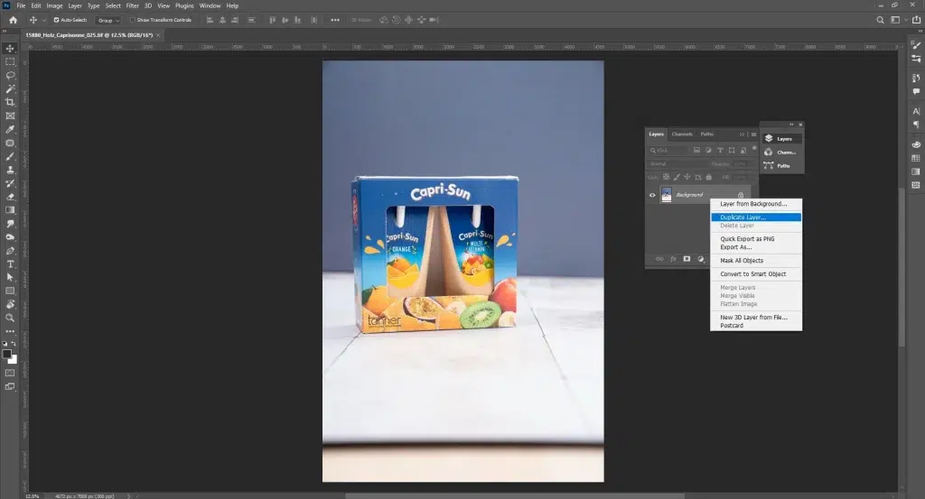Screen dimensions: 925x499
Task: Click the fx layer style icon
Action: point(673,259)
